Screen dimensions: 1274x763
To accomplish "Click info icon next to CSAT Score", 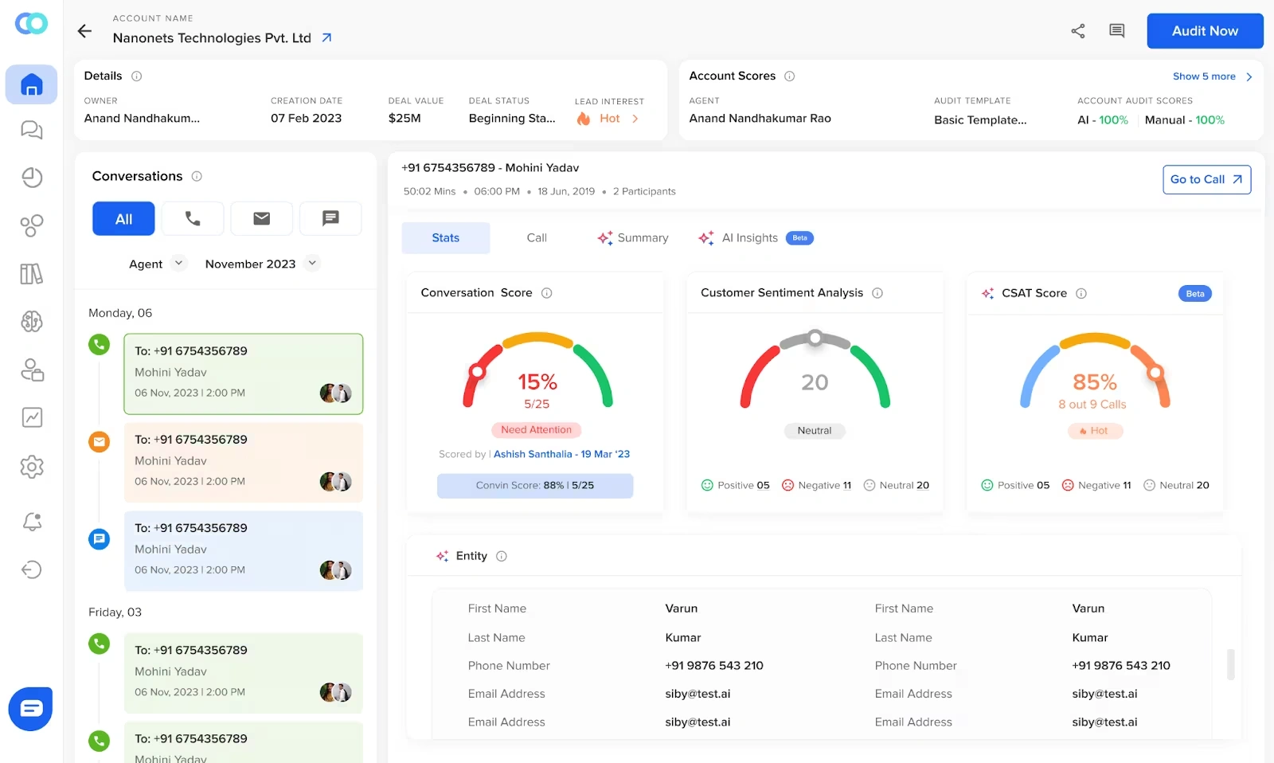I will pyautogui.click(x=1081, y=293).
